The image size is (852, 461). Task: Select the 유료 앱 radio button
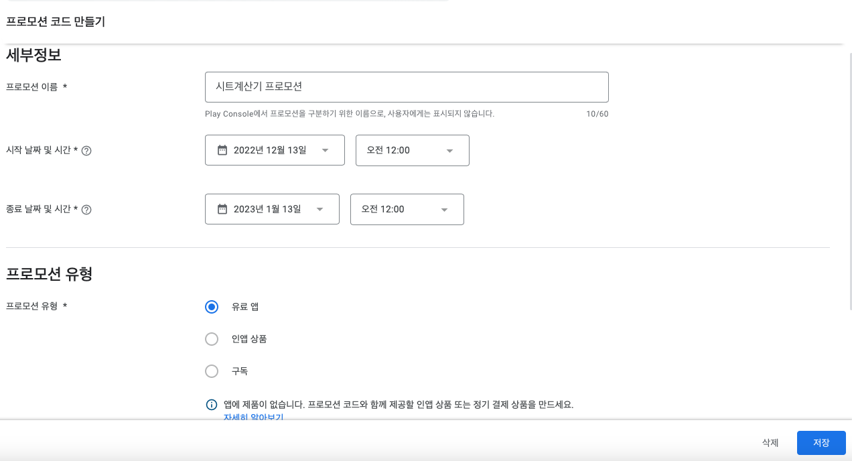click(x=212, y=307)
